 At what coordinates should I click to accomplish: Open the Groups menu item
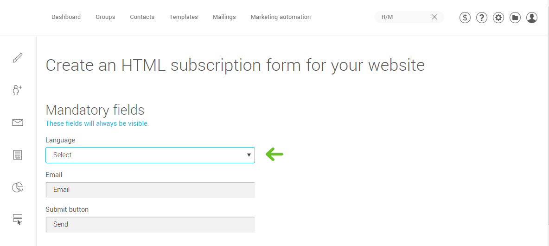click(x=105, y=17)
